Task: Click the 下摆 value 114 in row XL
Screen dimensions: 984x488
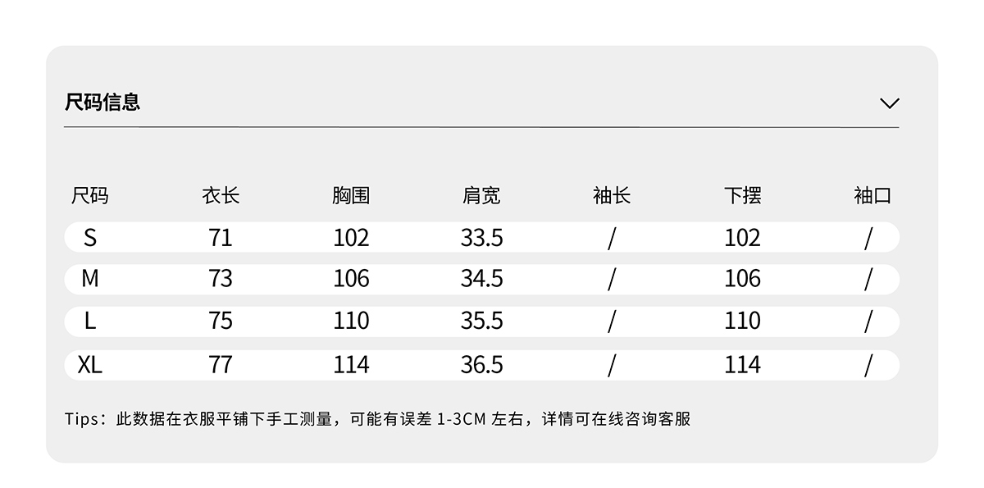Action: coord(742,365)
